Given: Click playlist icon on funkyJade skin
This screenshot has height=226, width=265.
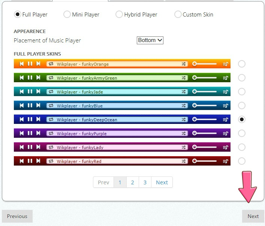Looking at the screenshot, I should 225,92.
